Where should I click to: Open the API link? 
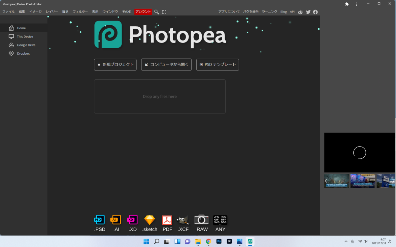click(x=292, y=12)
